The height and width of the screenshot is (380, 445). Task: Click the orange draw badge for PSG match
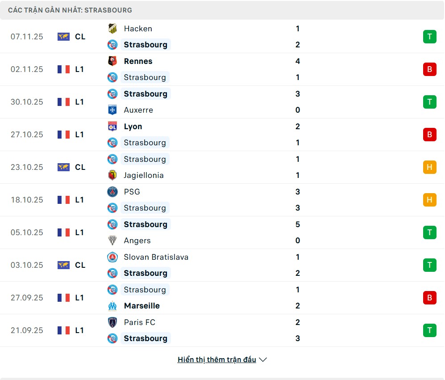coord(429,200)
